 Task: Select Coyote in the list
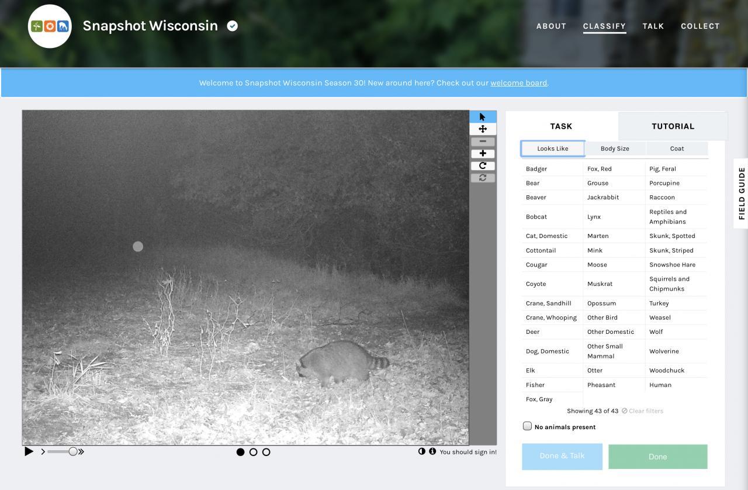tap(552, 284)
